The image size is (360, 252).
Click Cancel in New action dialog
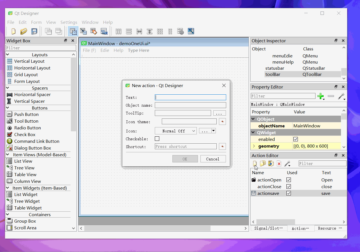point(213,159)
